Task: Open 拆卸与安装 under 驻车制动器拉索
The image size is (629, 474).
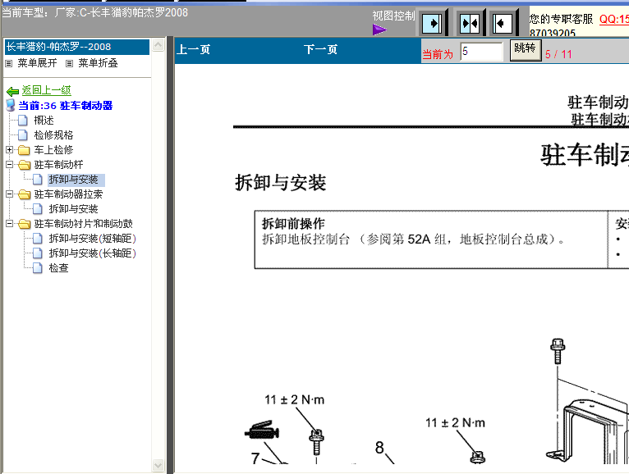Action: click(x=73, y=209)
